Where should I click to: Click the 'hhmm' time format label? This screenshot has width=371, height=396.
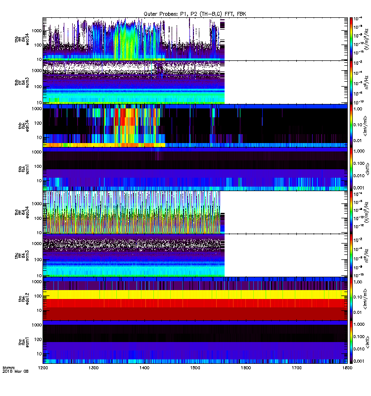pyautogui.click(x=8, y=368)
